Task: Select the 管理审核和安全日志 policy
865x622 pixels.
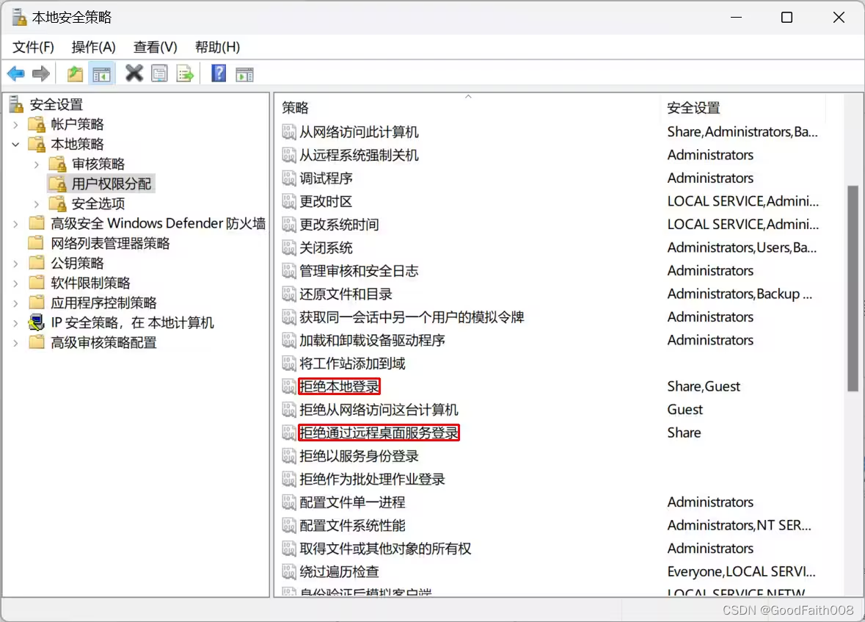Action: coord(359,271)
